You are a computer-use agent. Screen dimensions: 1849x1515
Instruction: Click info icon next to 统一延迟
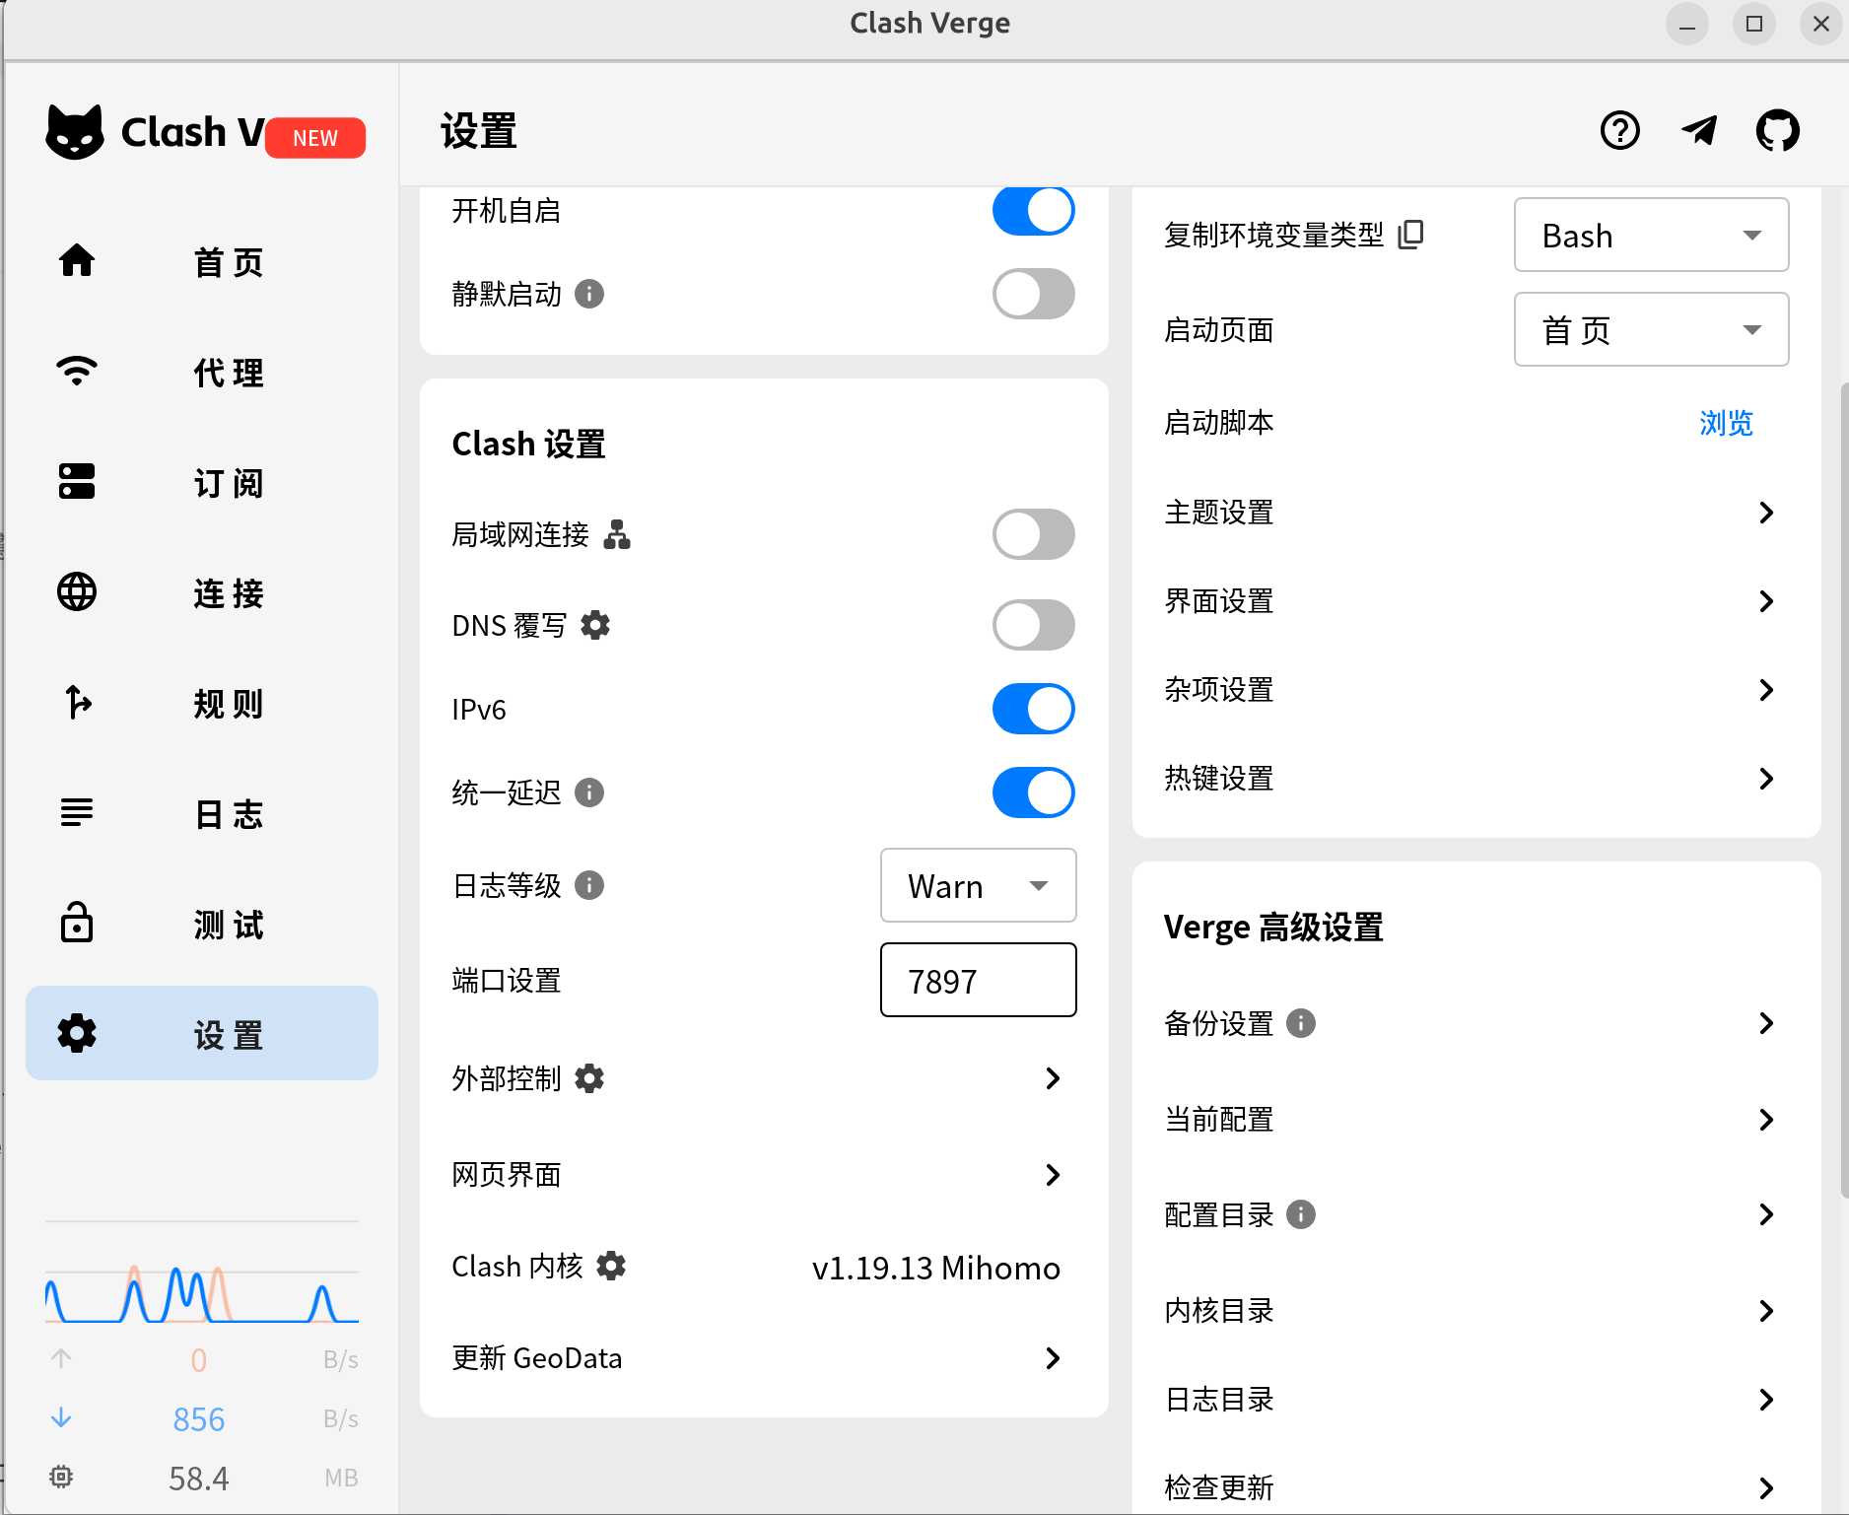589,792
